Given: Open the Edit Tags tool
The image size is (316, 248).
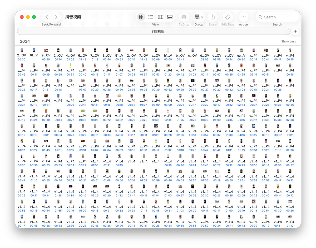Looking at the screenshot, I should (x=228, y=17).
